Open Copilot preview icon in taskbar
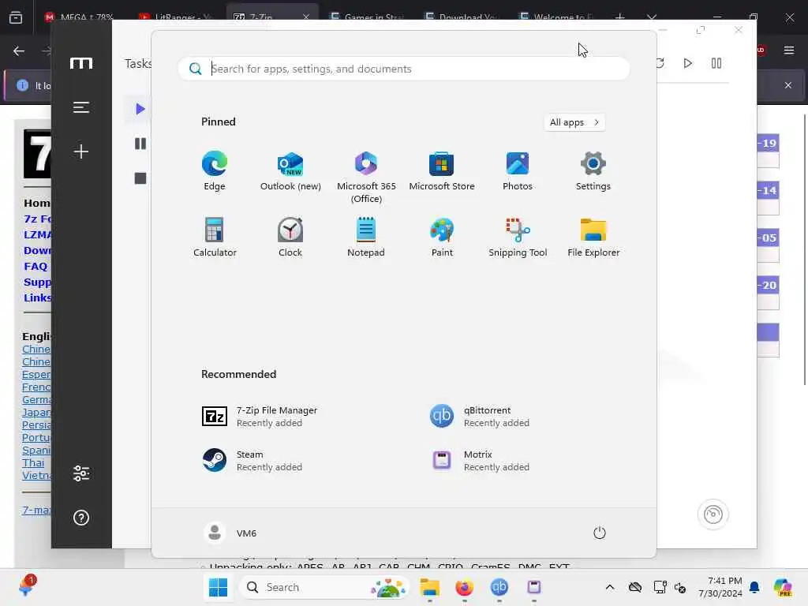The width and height of the screenshot is (808, 606). click(x=783, y=587)
